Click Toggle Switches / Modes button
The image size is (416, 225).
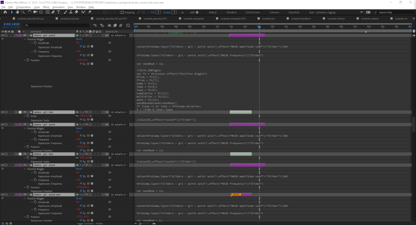pyautogui.click(x=89, y=223)
